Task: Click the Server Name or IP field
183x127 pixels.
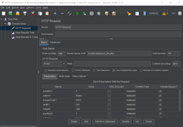Action: (119, 53)
